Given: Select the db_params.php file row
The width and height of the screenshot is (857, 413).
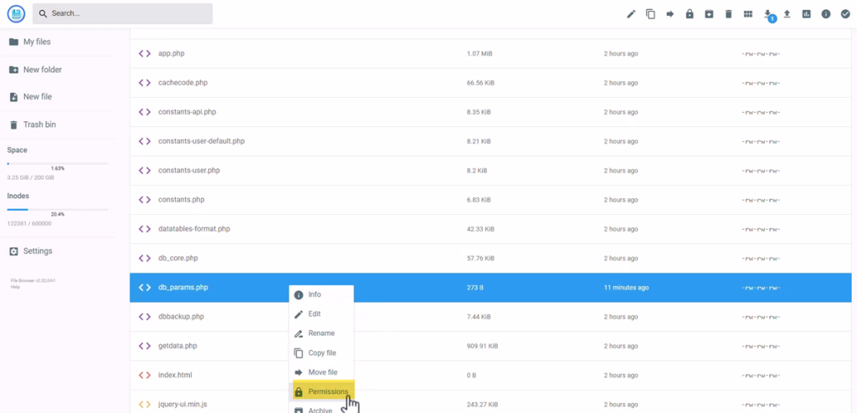Looking at the screenshot, I should (x=490, y=288).
